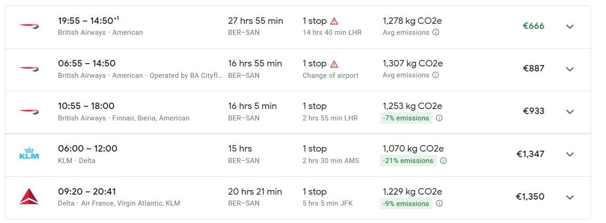Click info icon next to -21% emissions badge
The image size is (606, 223).
pyautogui.click(x=443, y=161)
